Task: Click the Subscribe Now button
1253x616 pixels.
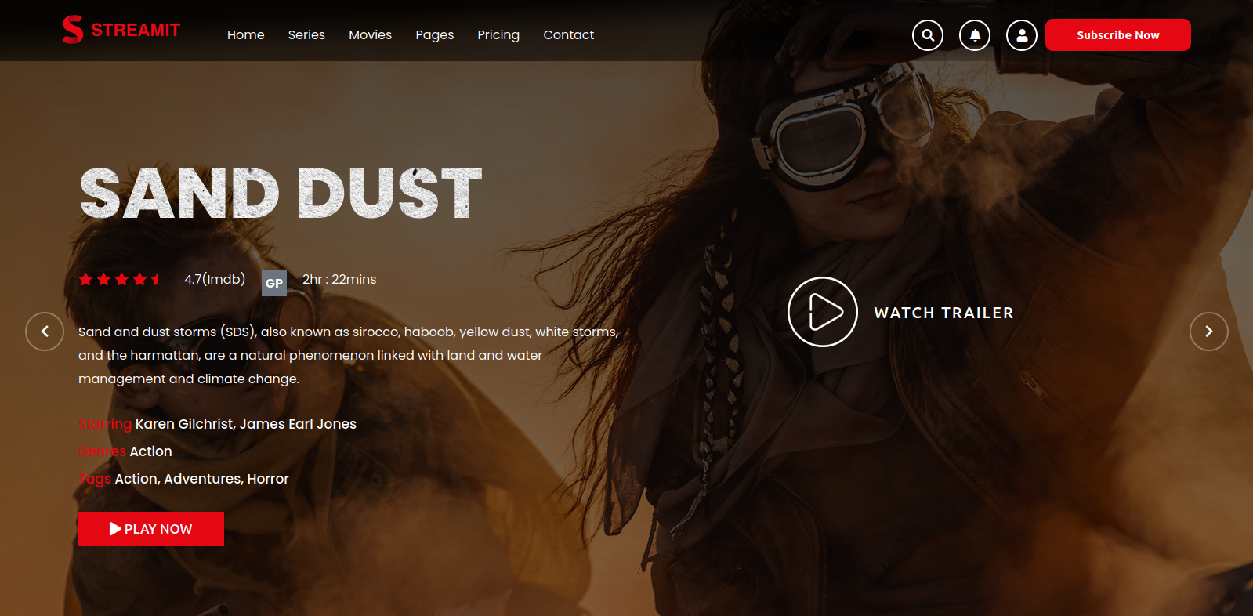Action: [1117, 35]
